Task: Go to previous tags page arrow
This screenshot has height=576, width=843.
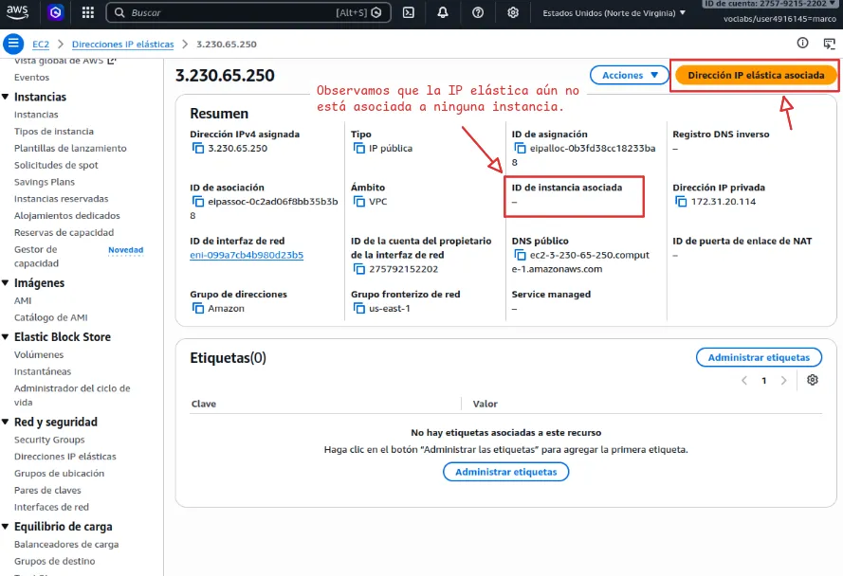Action: pyautogui.click(x=744, y=381)
